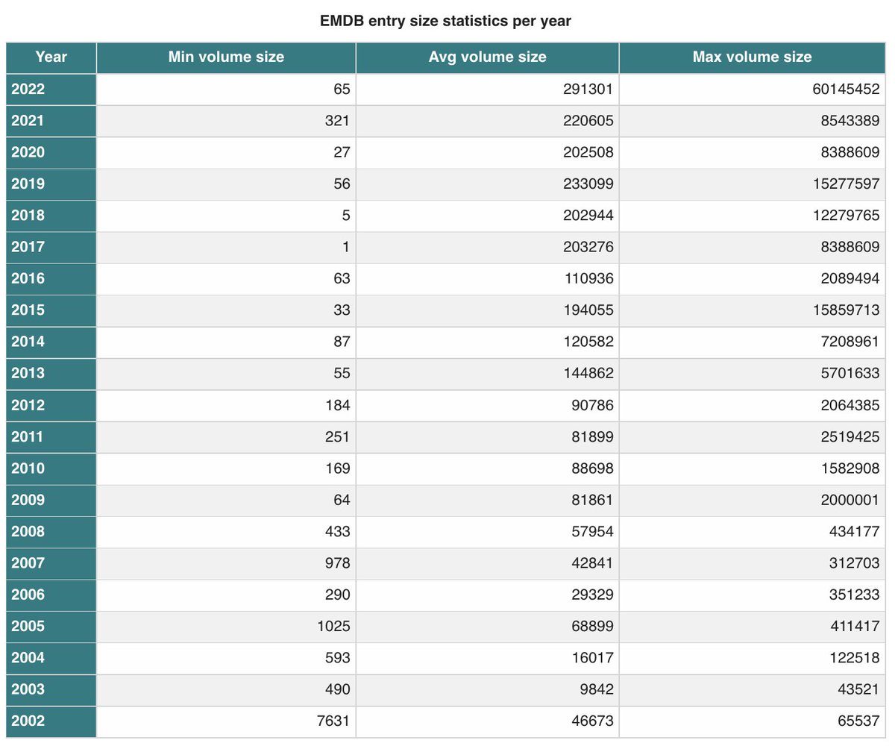Screen dimensions: 895x746
Task: Click avg volume value 233099
Action: pyautogui.click(x=588, y=184)
